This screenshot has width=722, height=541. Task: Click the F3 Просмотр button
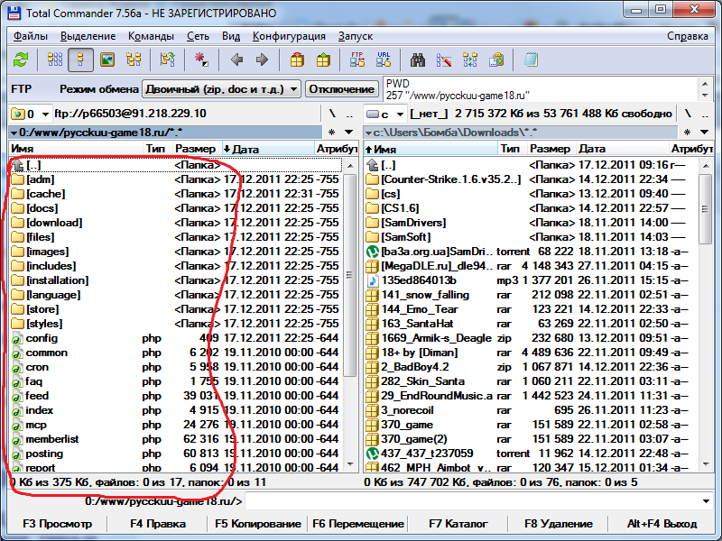(x=58, y=524)
